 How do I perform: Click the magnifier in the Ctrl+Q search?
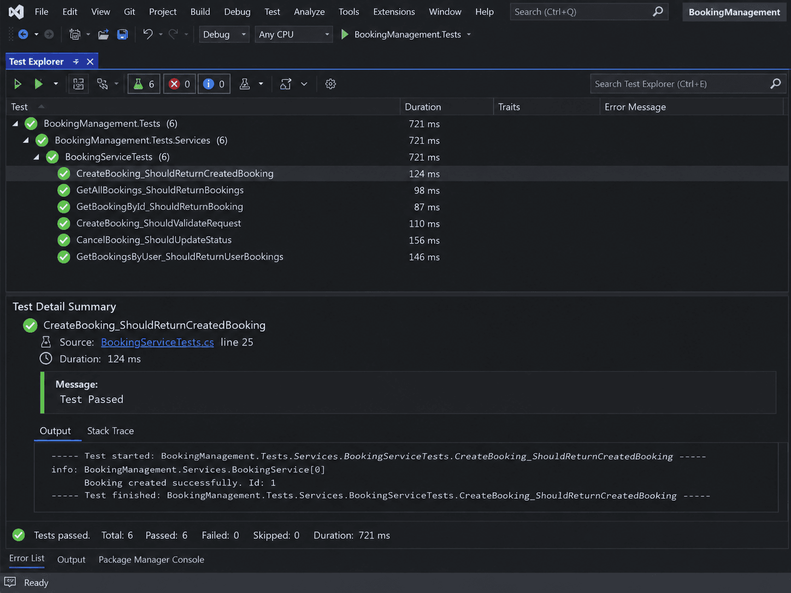coord(658,11)
